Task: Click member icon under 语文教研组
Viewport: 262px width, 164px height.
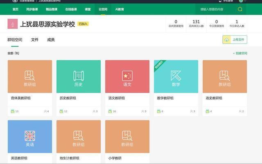Action: (x=142, y=111)
